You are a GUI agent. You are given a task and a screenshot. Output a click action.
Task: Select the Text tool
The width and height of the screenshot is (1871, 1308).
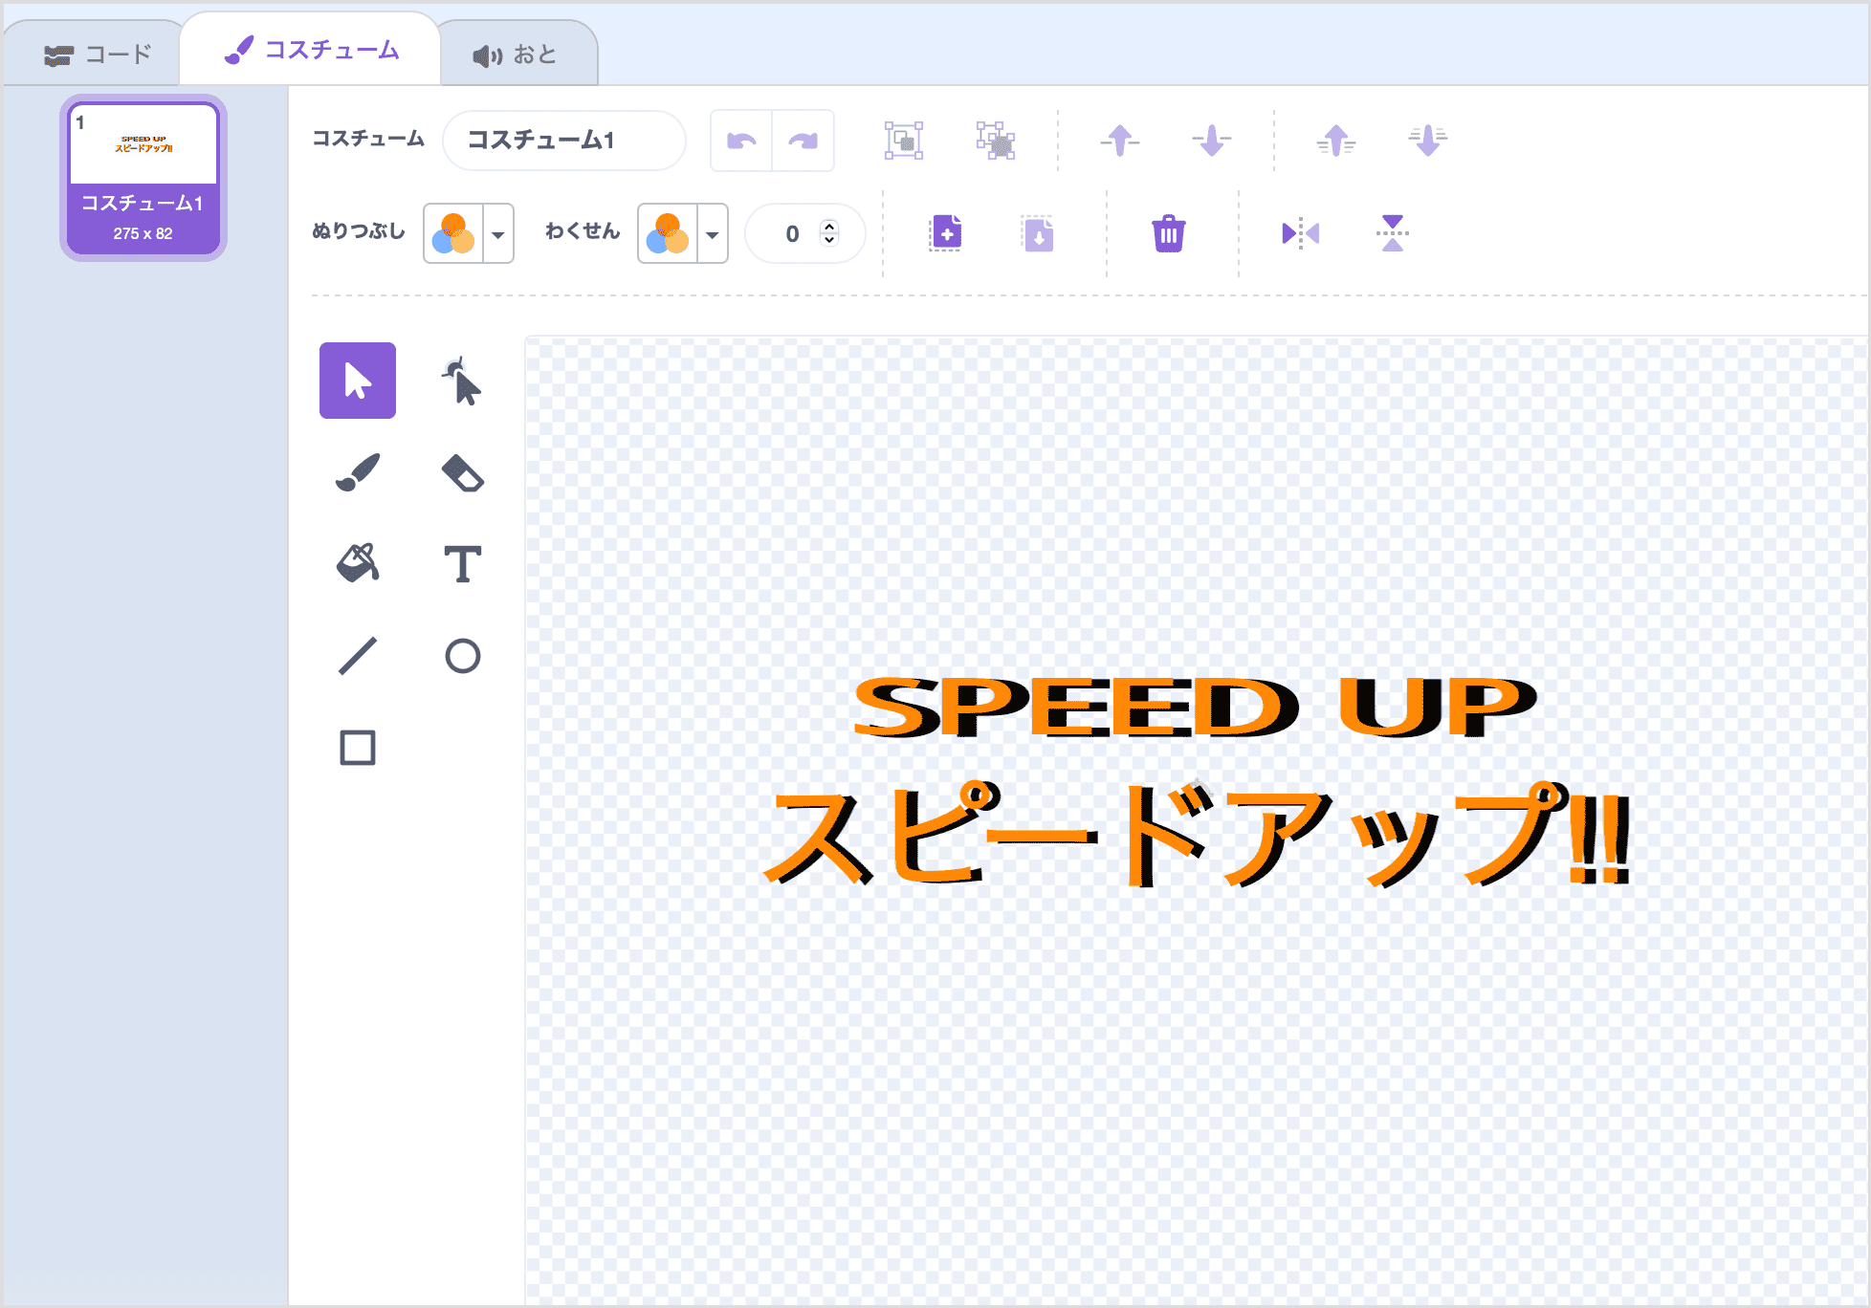point(462,564)
